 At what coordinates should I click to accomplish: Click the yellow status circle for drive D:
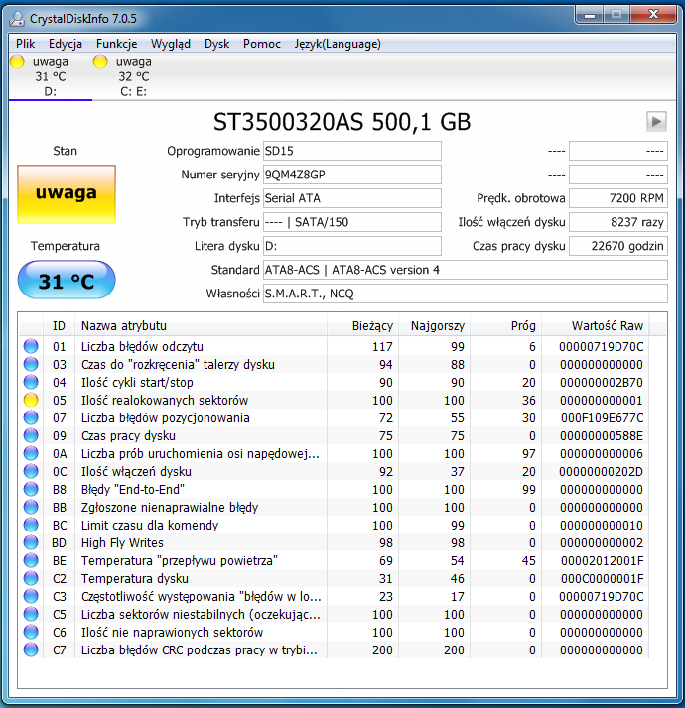tap(17, 61)
